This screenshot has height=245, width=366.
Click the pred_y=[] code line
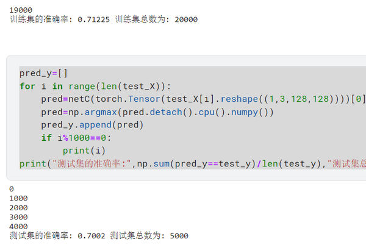click(x=44, y=73)
